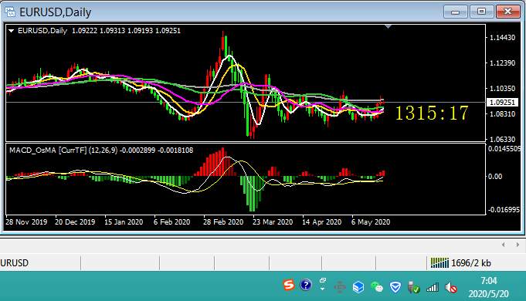Click the gray faded tray icon
Image resolution: width=526 pixels, height=301 pixels.
[340, 287]
